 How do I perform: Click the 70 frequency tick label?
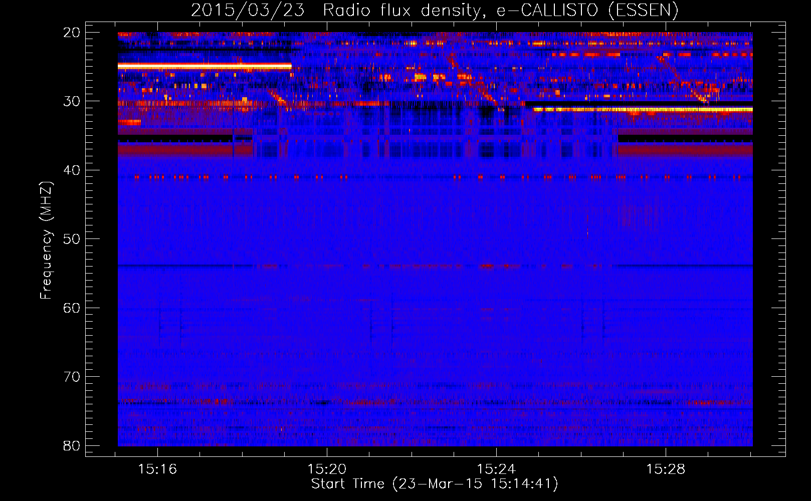point(72,377)
